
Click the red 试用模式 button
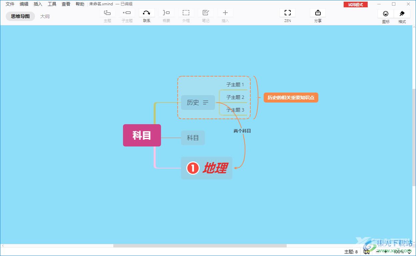click(x=356, y=5)
